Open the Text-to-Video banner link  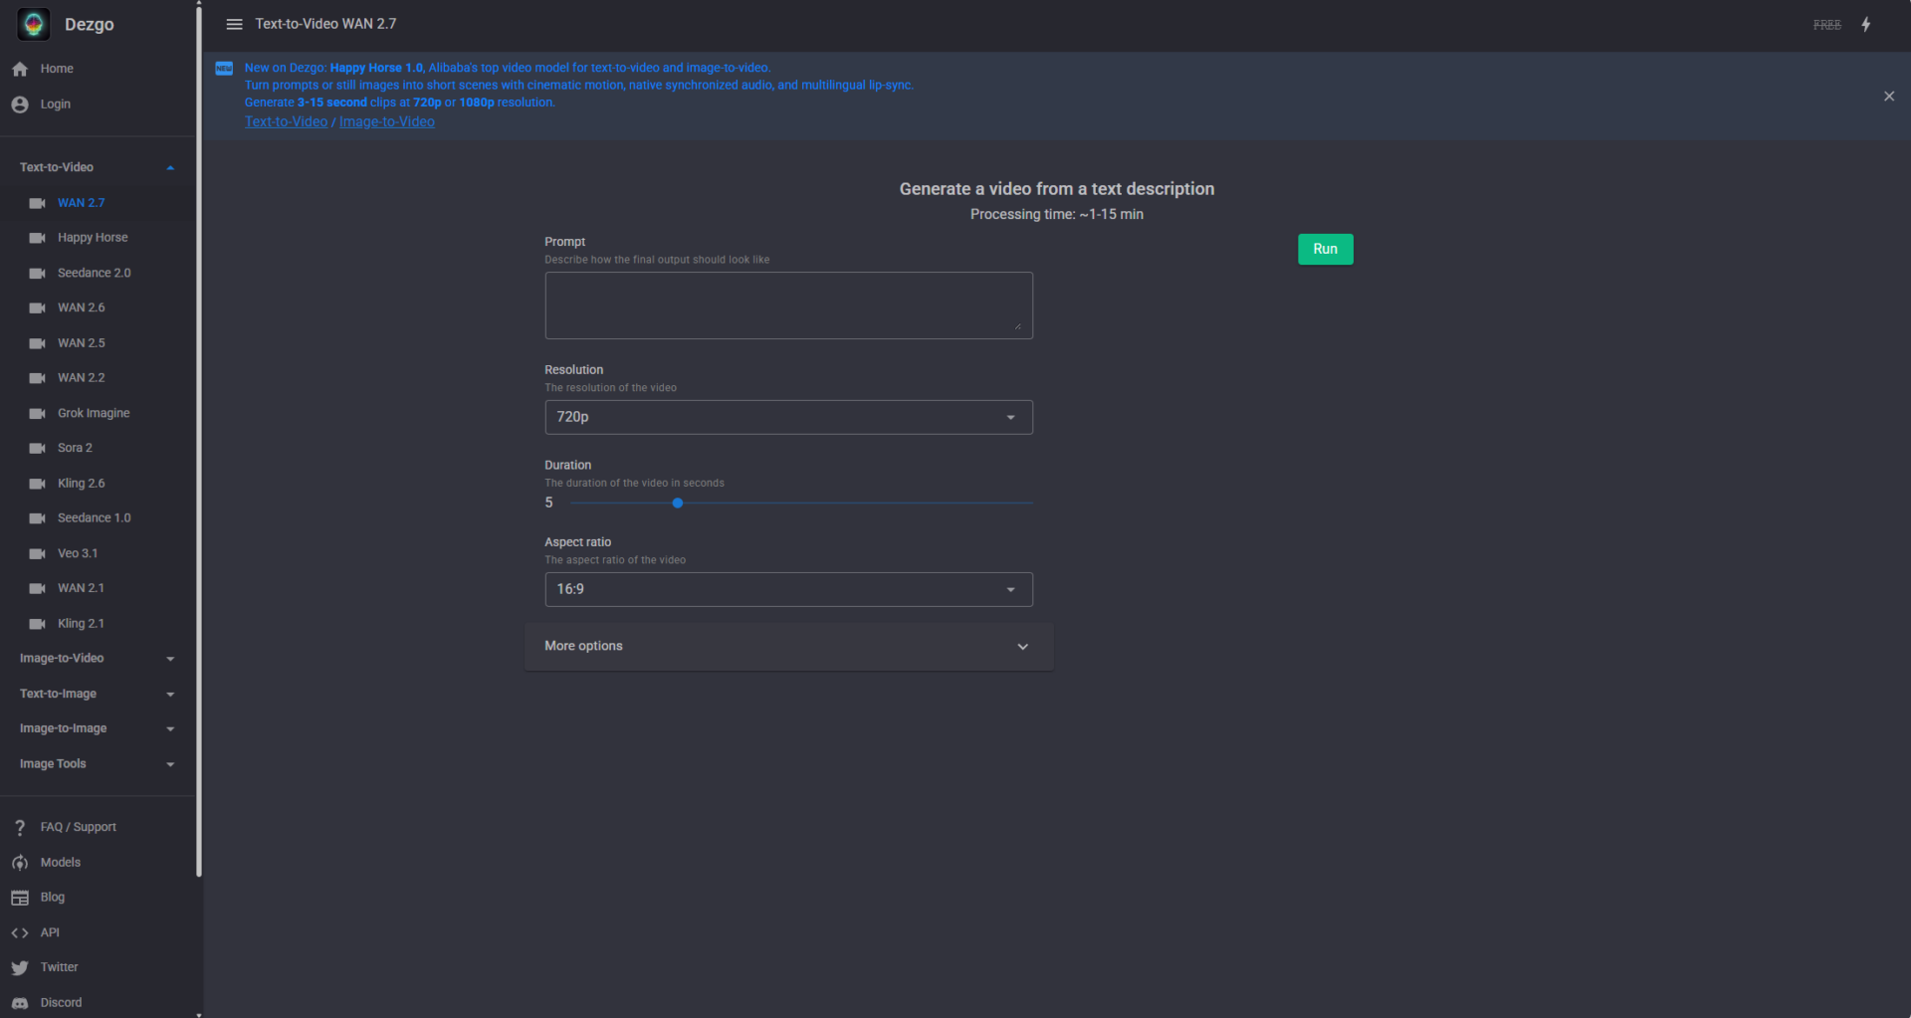point(286,121)
